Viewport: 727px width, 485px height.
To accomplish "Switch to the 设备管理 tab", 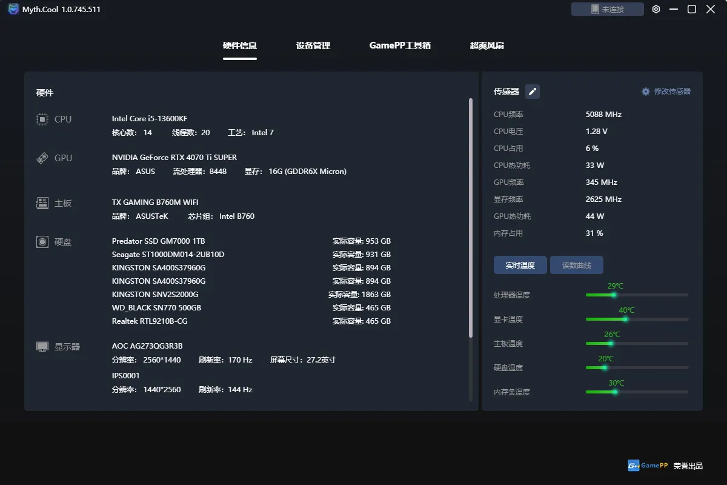I will pos(313,45).
